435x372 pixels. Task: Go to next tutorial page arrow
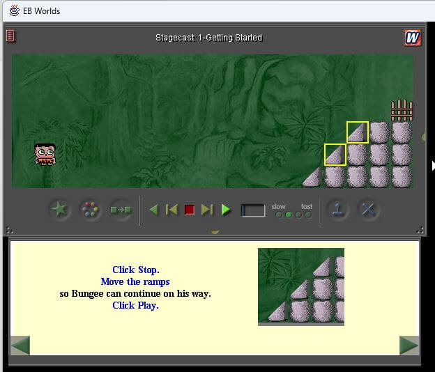pyautogui.click(x=409, y=345)
